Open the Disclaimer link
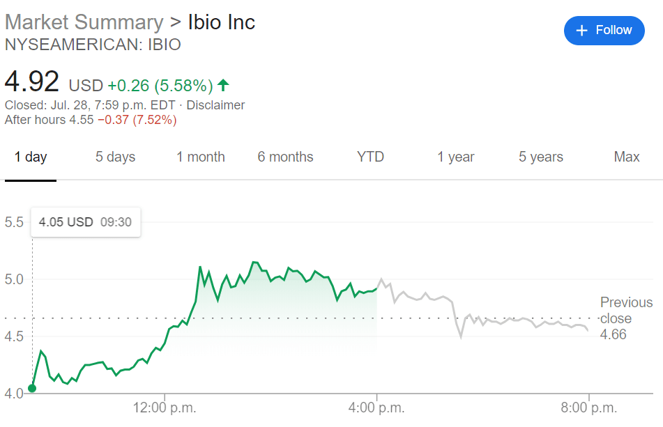This screenshot has height=427, width=663. [215, 105]
